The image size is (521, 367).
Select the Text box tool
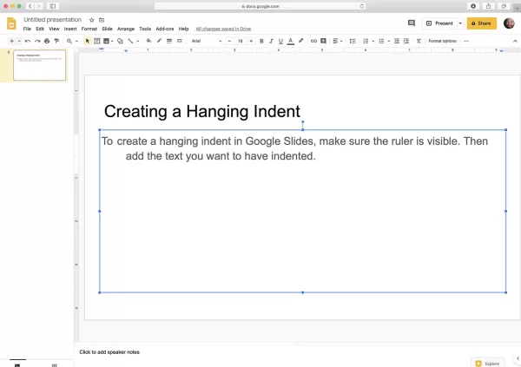97,41
